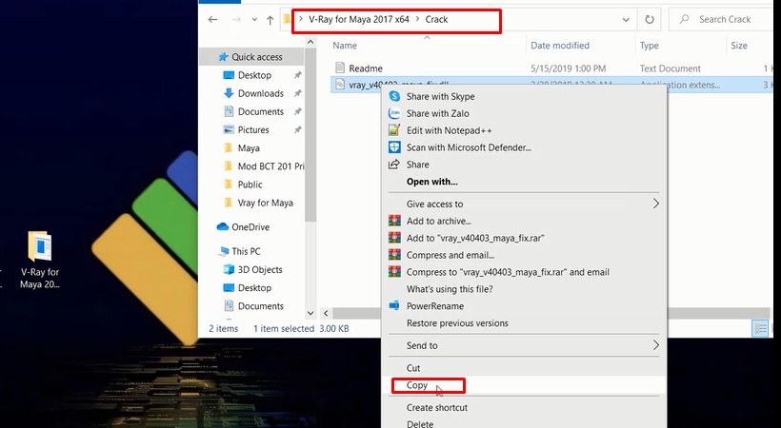
Task: Open Documents under This PC
Action: coord(261,306)
